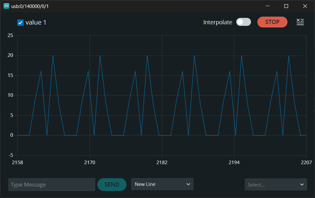The height and width of the screenshot is (198, 315).
Task: Click the "value 1" legend label
Action: (36, 22)
